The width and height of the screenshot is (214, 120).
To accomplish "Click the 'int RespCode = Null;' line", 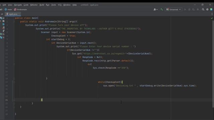I will click(x=90, y=57).
